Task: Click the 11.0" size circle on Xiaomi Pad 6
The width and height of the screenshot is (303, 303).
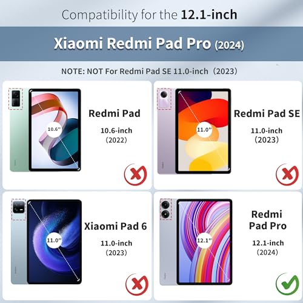Action: tap(54, 241)
